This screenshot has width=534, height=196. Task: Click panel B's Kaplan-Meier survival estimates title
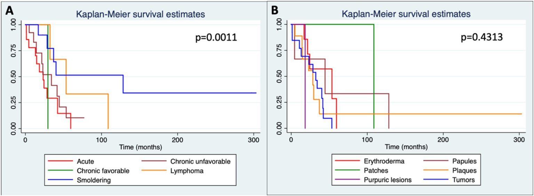pos(406,14)
